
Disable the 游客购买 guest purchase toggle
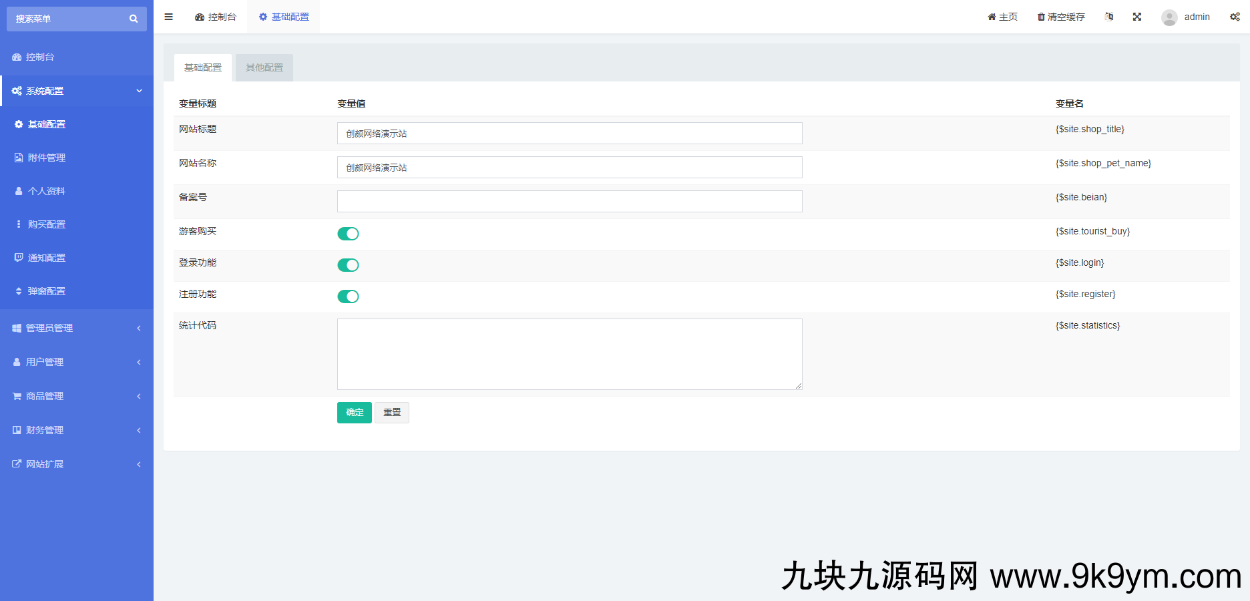pyautogui.click(x=348, y=233)
